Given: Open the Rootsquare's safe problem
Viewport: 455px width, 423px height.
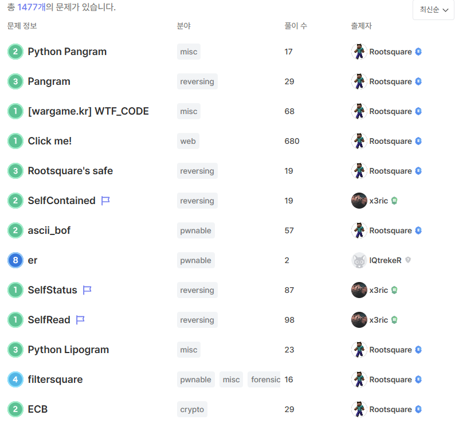Looking at the screenshot, I should pyautogui.click(x=70, y=171).
